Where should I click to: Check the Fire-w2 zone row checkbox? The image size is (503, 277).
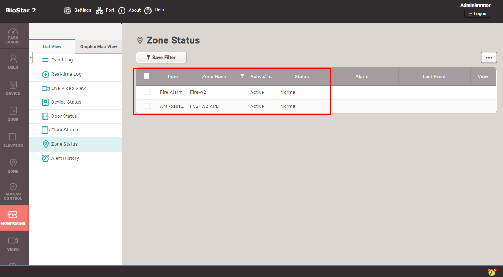pos(147,92)
